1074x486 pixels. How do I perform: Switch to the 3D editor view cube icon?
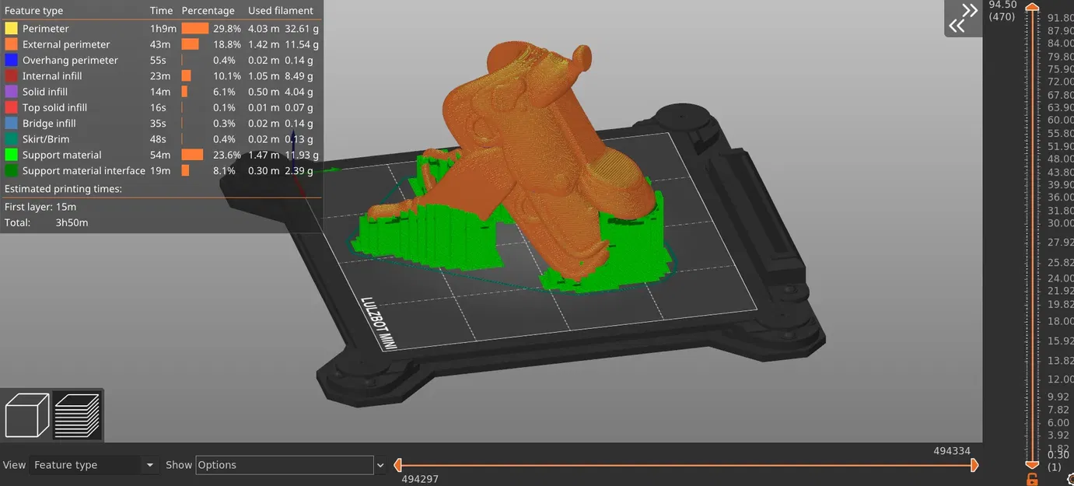coord(27,414)
